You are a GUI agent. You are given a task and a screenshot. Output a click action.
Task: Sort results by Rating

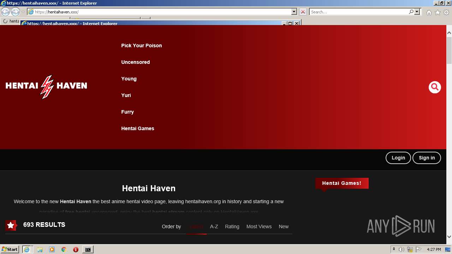232,226
